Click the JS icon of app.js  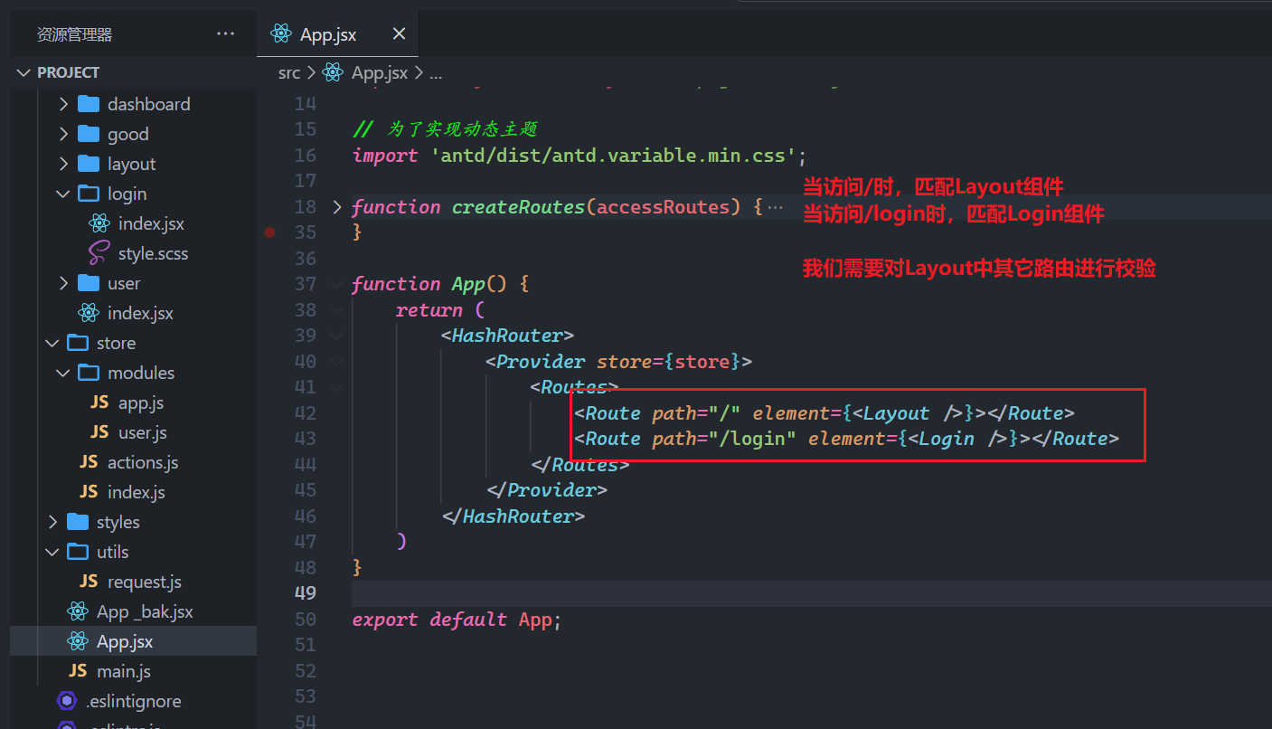coord(99,402)
